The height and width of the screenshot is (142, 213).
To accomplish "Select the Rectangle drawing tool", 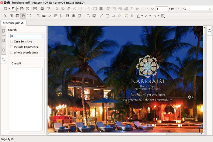I will point(107,16).
